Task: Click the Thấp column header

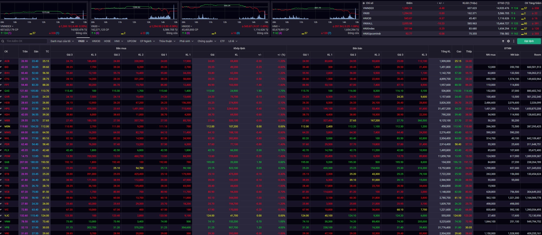Action: (469, 51)
